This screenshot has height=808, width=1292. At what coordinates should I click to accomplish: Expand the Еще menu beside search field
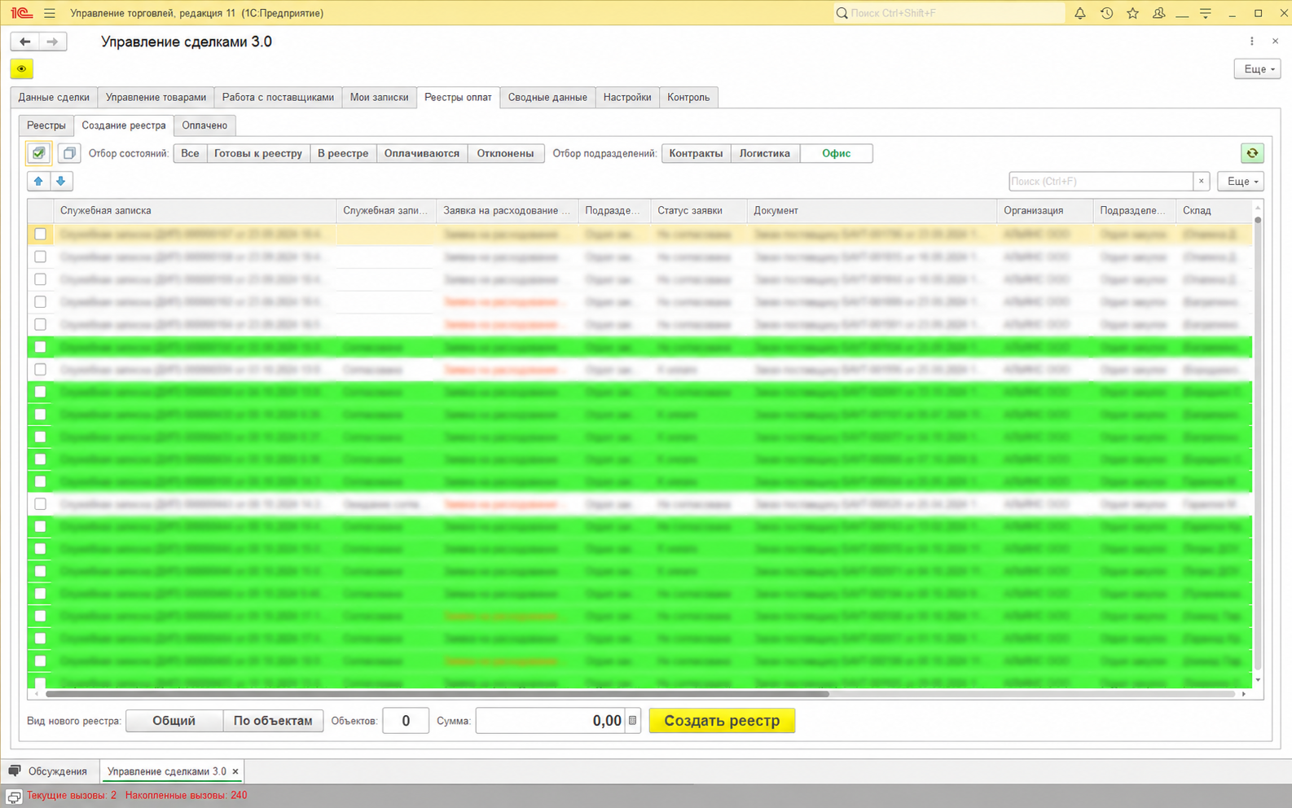1241,181
